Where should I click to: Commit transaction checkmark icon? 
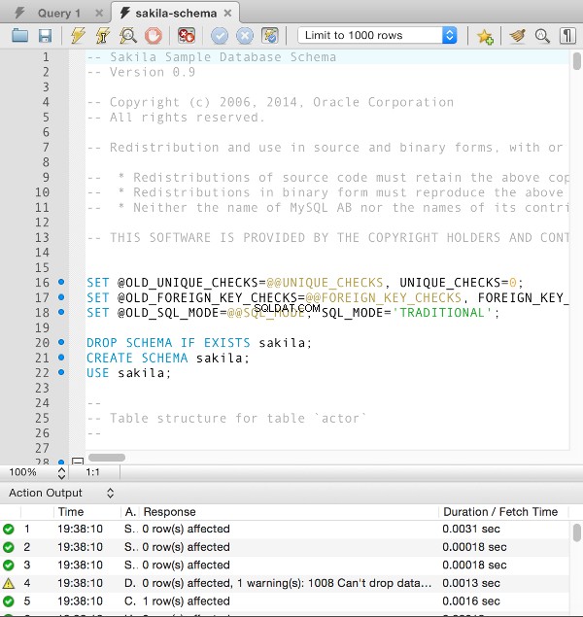point(220,36)
